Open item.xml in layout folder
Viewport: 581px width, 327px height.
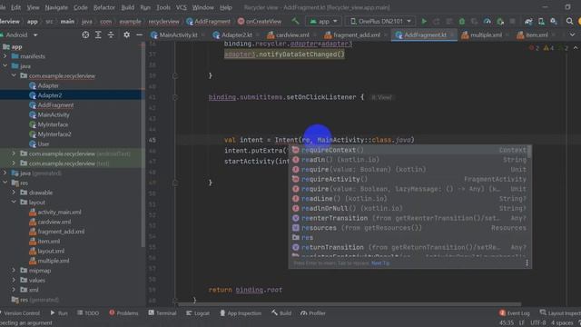(48, 242)
